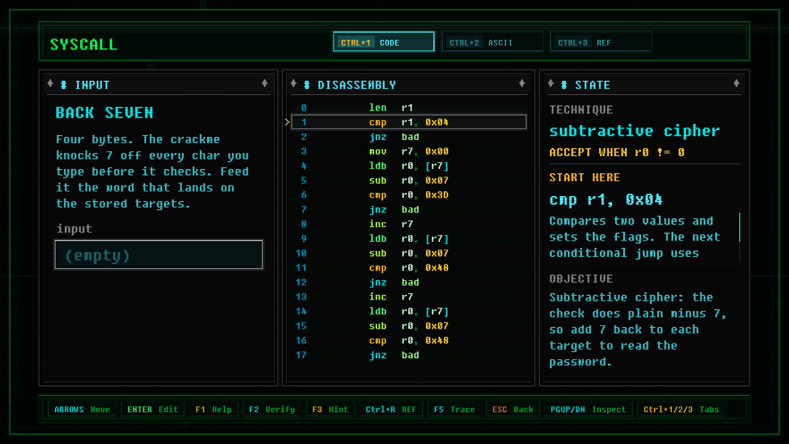The width and height of the screenshot is (789, 444).
Task: Select line 6 cmp r0, 0x3D
Action: click(x=409, y=195)
